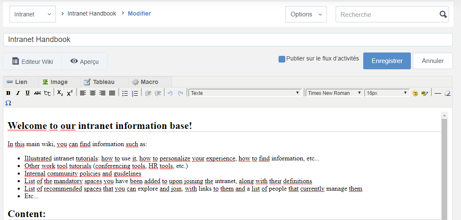
Task: Insert a numbered list
Action: tap(135, 93)
